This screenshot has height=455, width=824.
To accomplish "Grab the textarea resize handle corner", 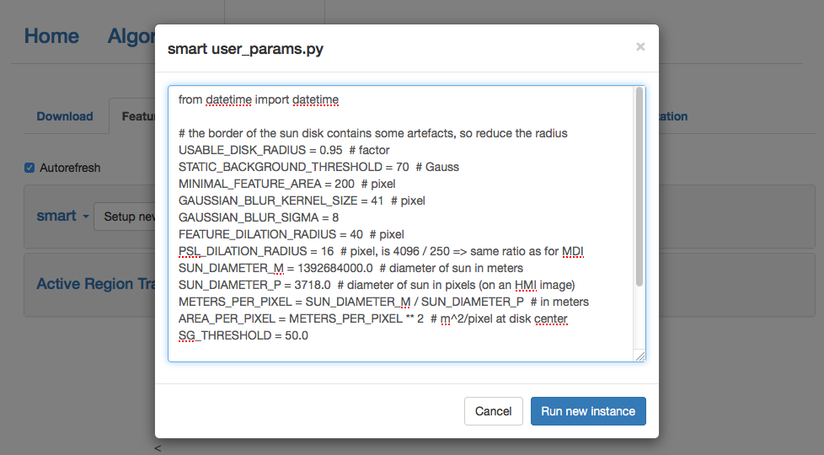I will tap(640, 356).
